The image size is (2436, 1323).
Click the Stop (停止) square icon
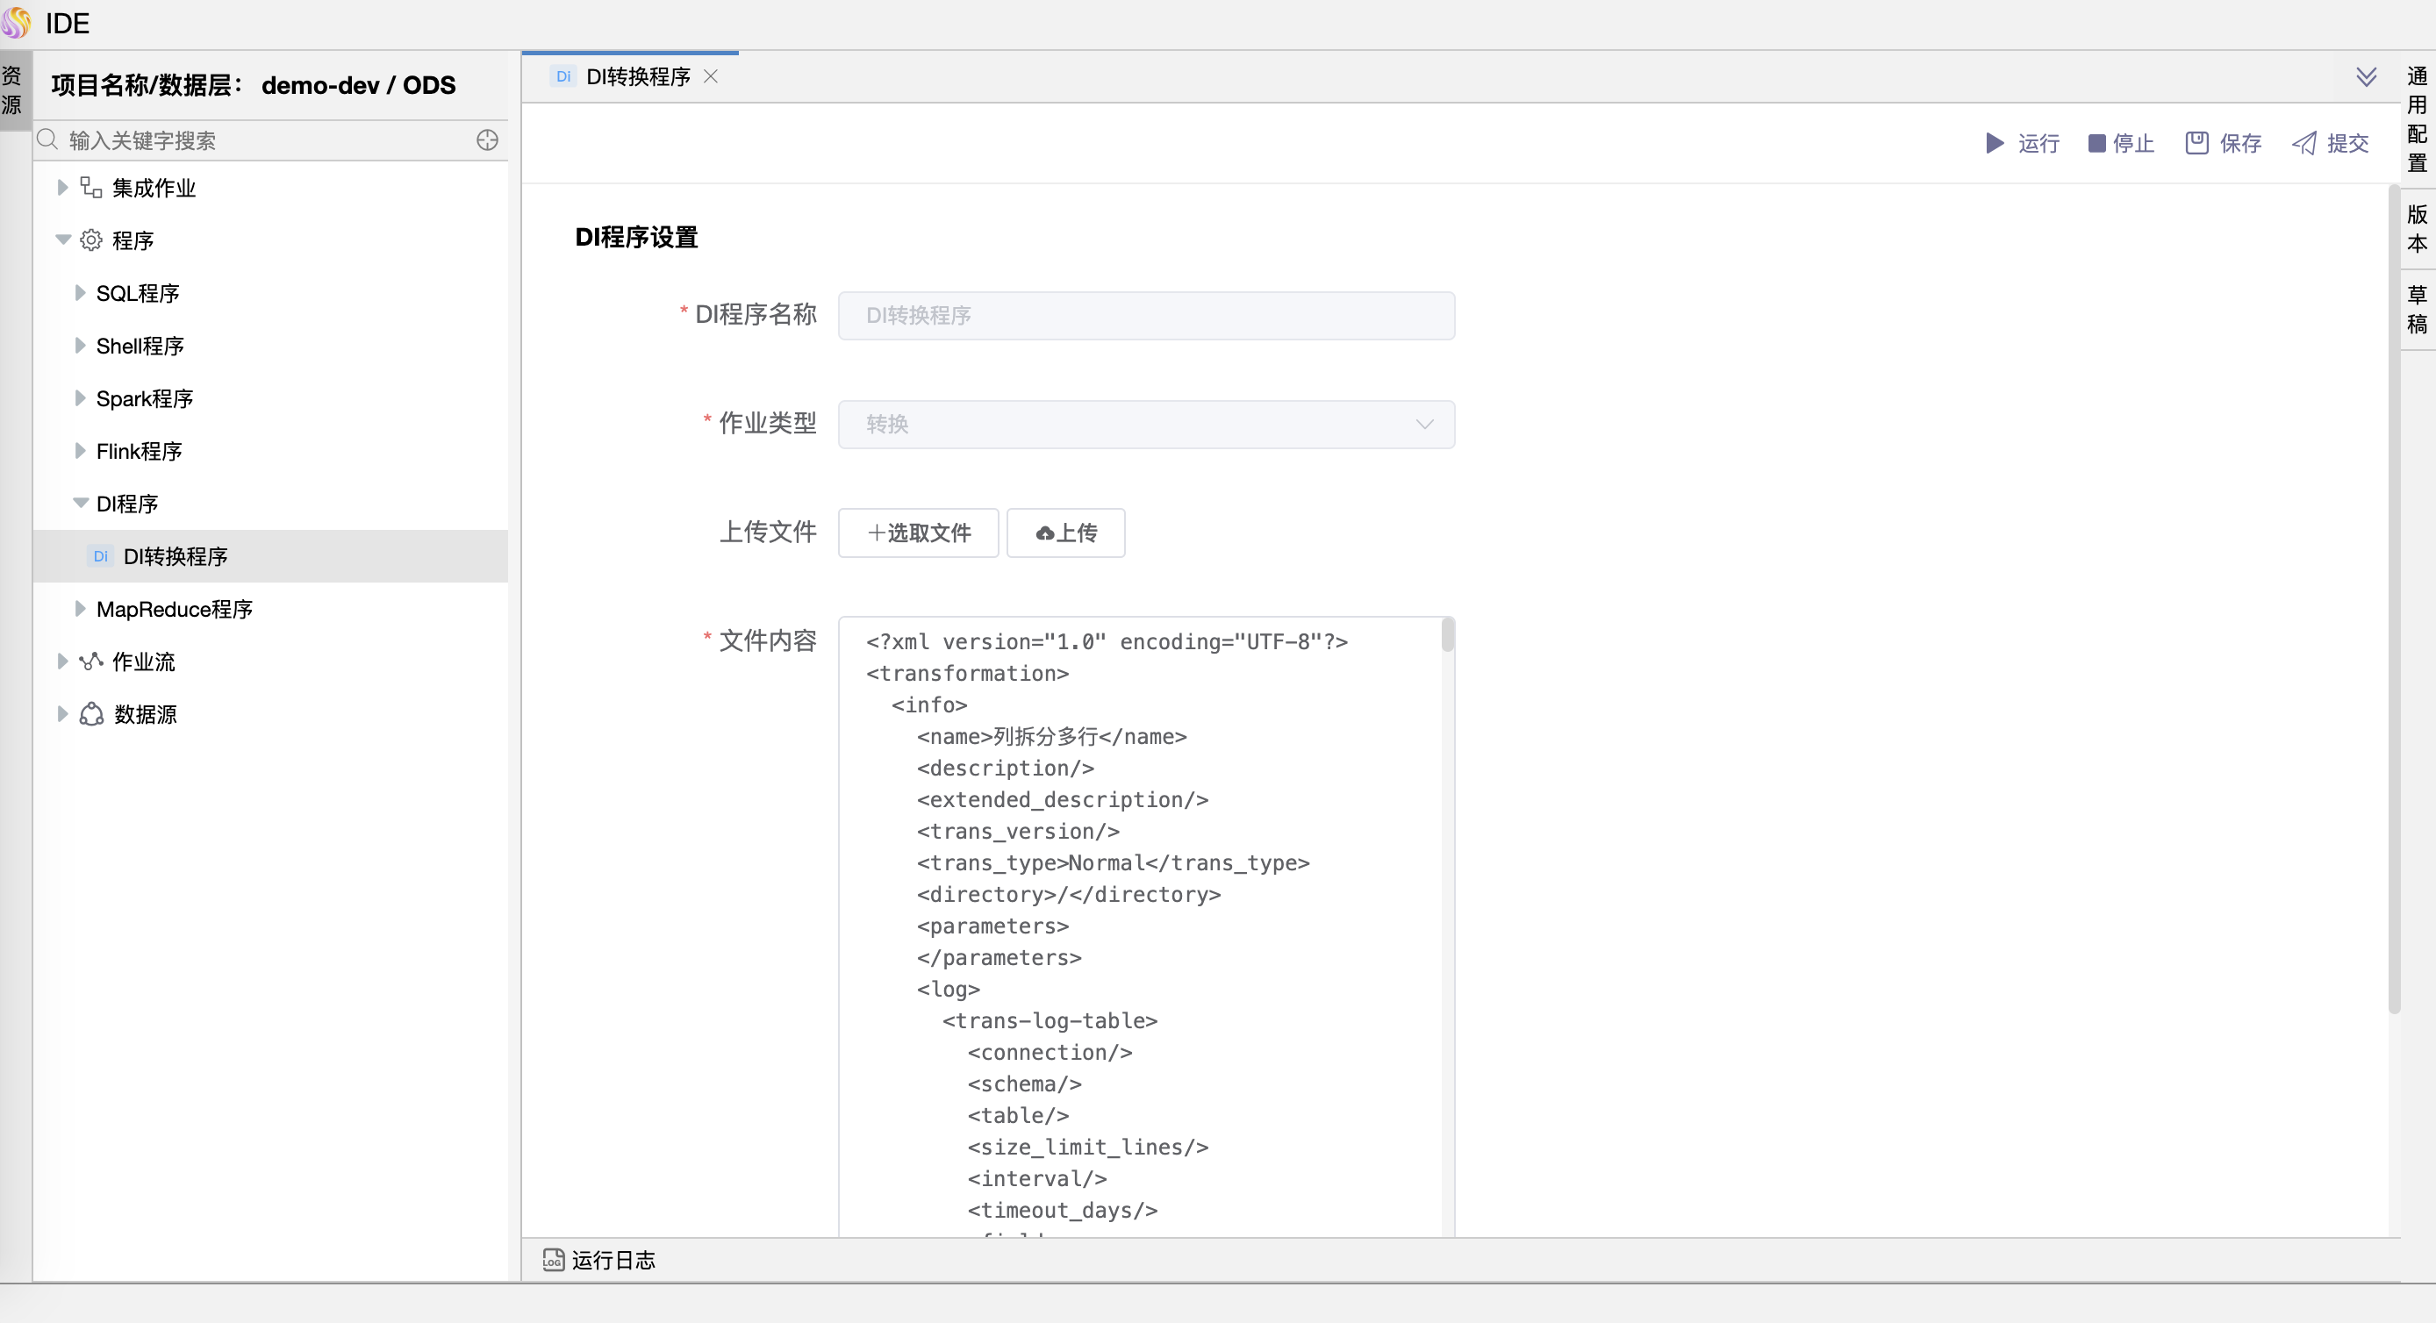tap(2096, 143)
